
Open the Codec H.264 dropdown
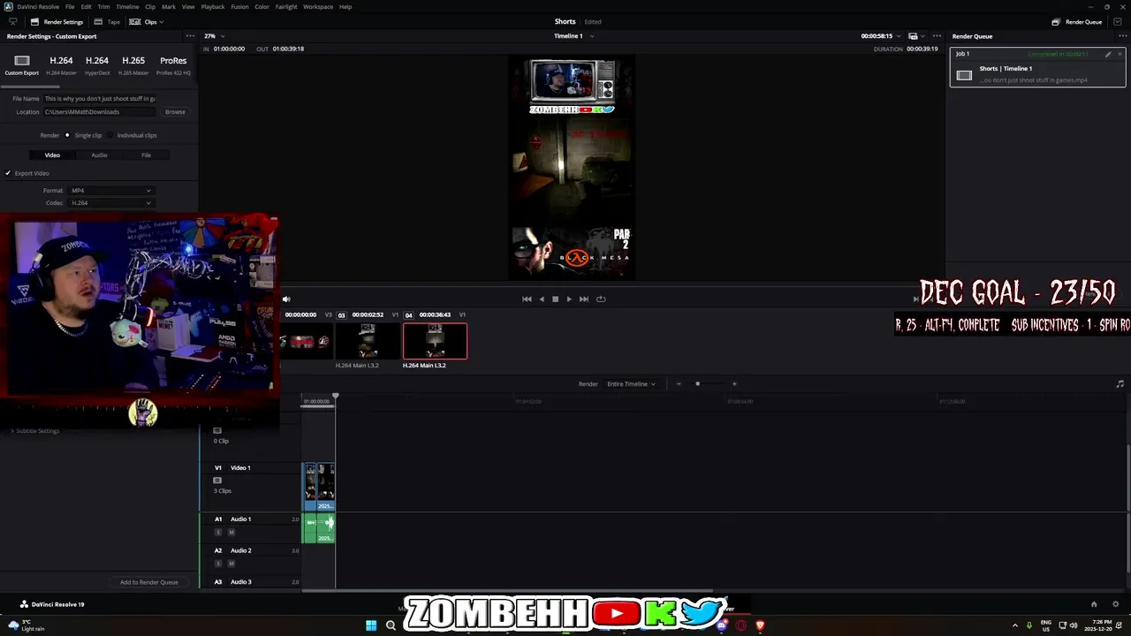click(x=110, y=202)
